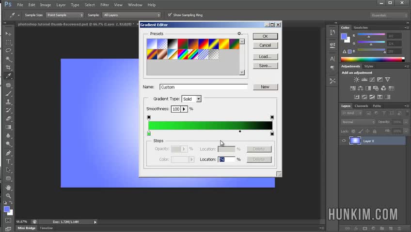Image resolution: width=411 pixels, height=232 pixels.
Task: Add a Brightness/Contrast adjustment
Action: 357,79
